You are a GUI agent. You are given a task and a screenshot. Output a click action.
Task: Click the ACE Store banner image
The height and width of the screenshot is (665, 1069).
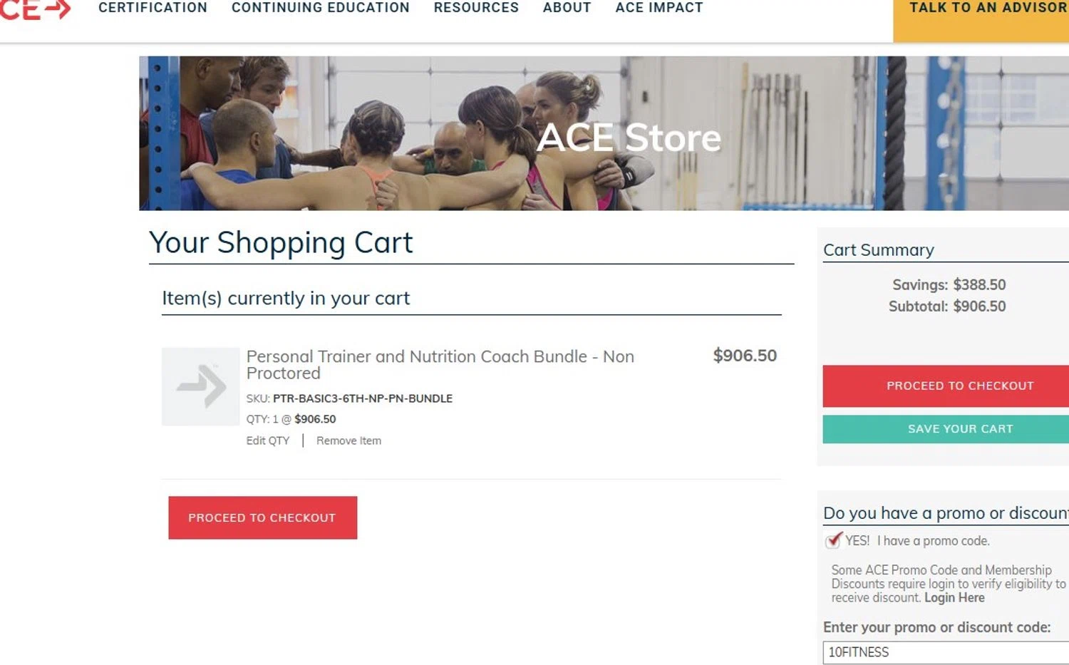[604, 133]
